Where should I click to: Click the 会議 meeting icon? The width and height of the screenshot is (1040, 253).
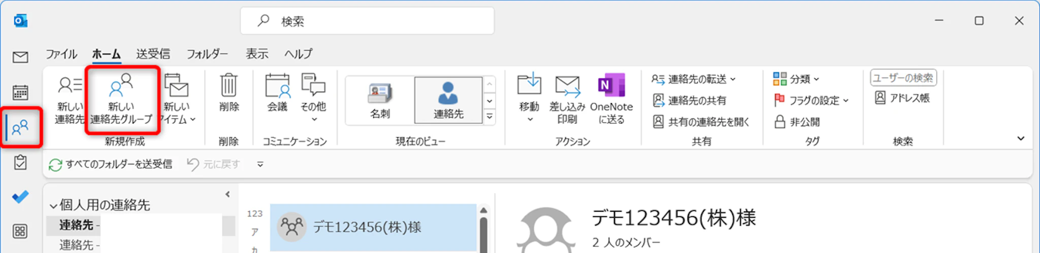(277, 92)
